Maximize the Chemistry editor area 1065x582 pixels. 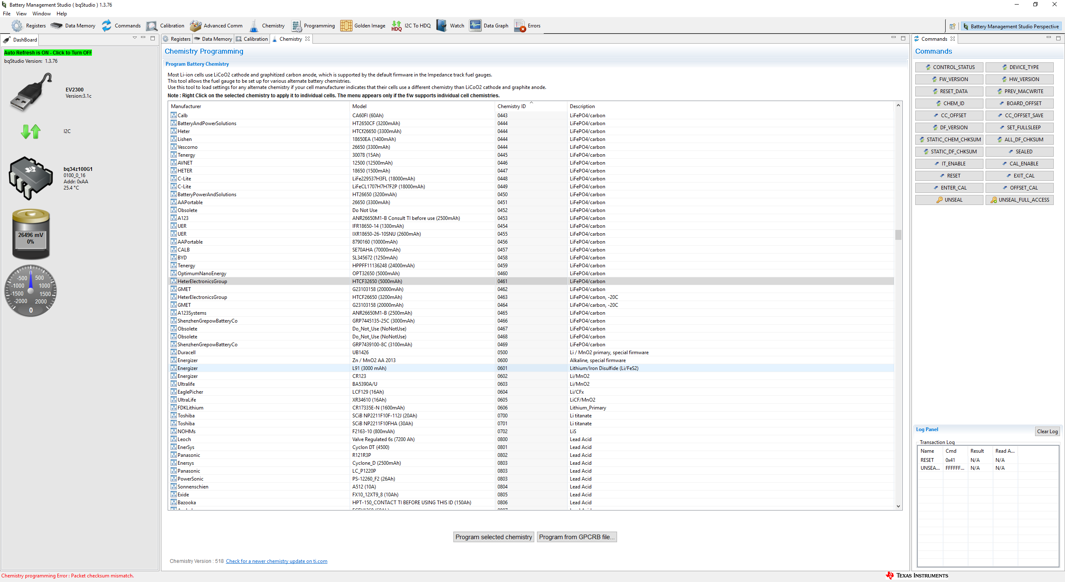[903, 38]
